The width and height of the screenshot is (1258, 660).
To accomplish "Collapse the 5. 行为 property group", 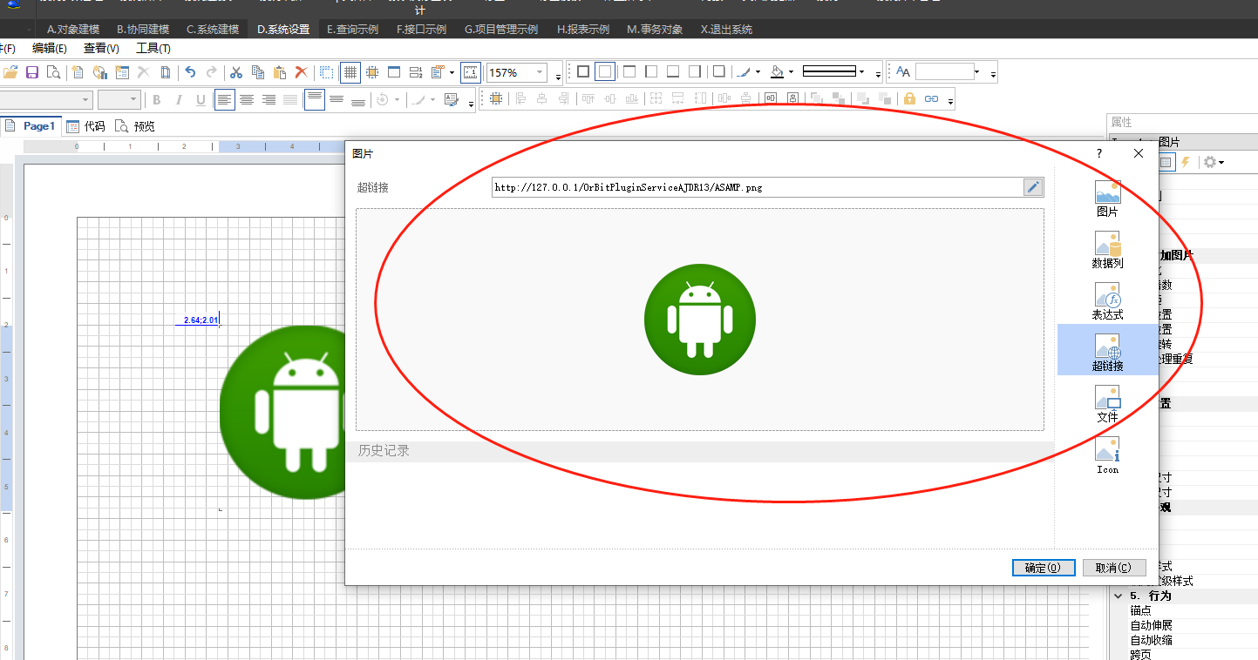I will 1118,596.
